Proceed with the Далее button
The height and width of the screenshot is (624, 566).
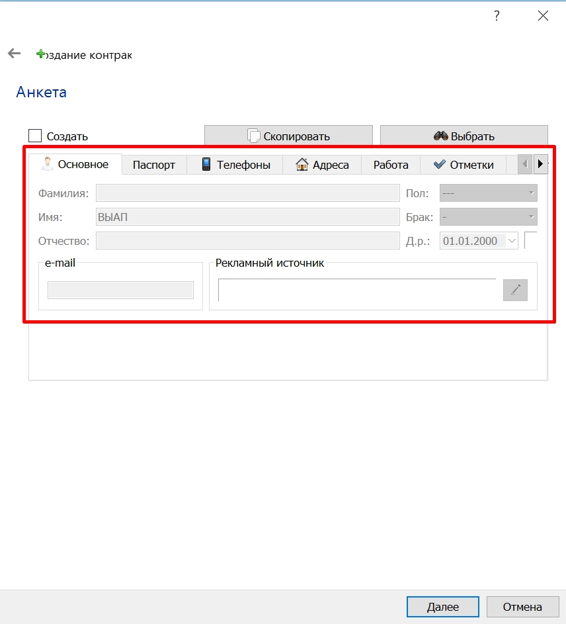click(443, 607)
